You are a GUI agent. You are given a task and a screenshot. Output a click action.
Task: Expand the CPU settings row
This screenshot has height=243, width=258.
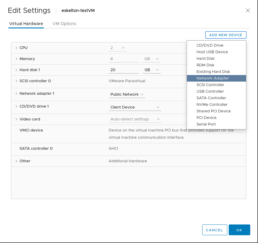(x=16, y=48)
